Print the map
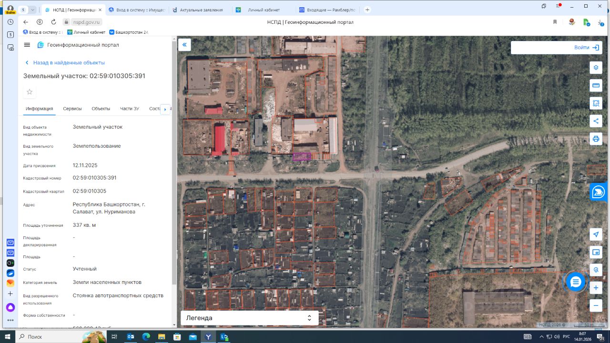 click(x=596, y=139)
